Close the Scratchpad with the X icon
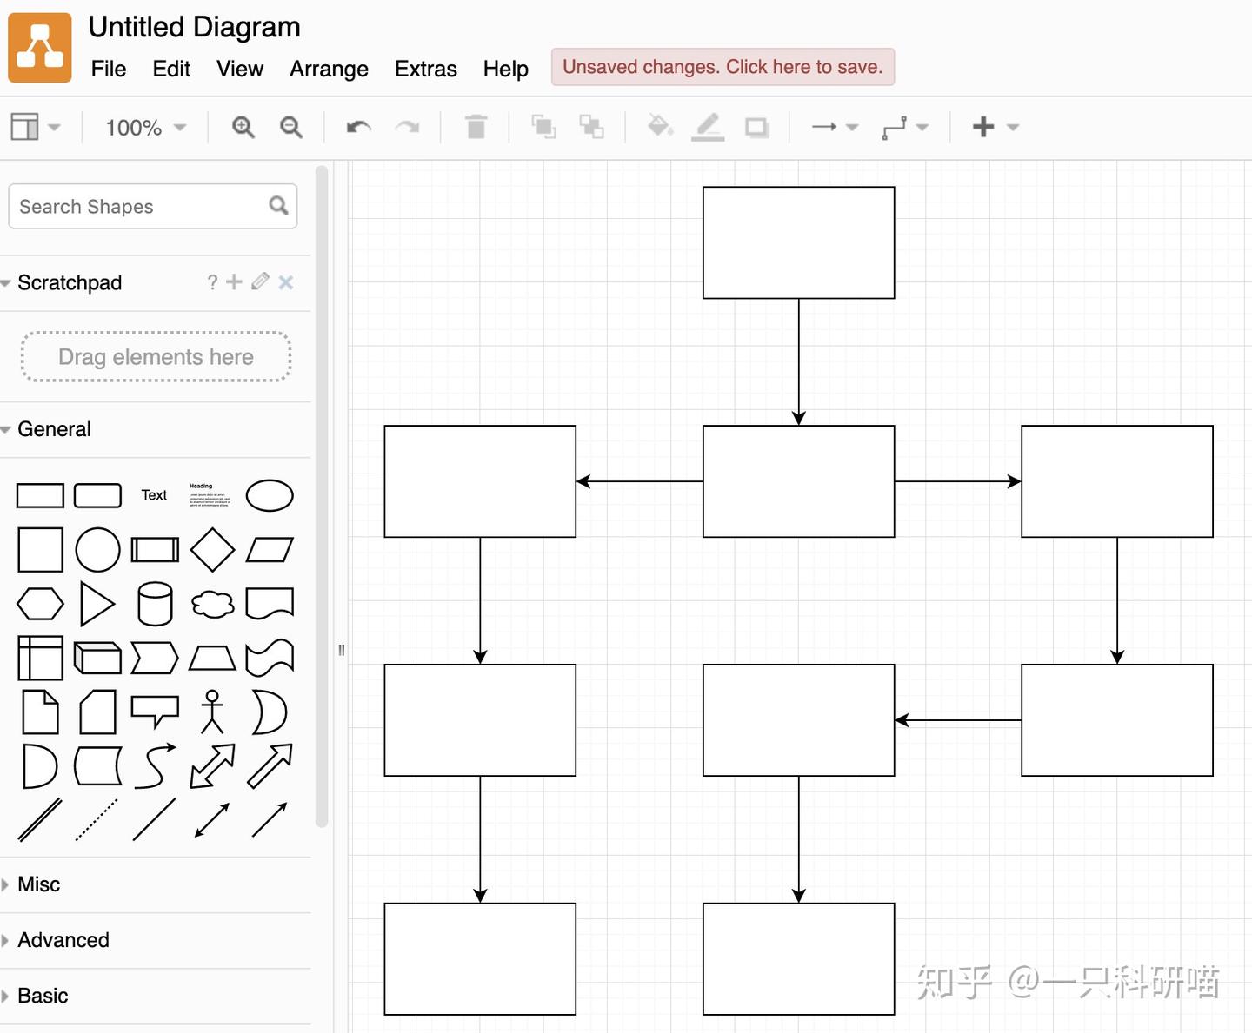This screenshot has width=1252, height=1033. [x=286, y=282]
